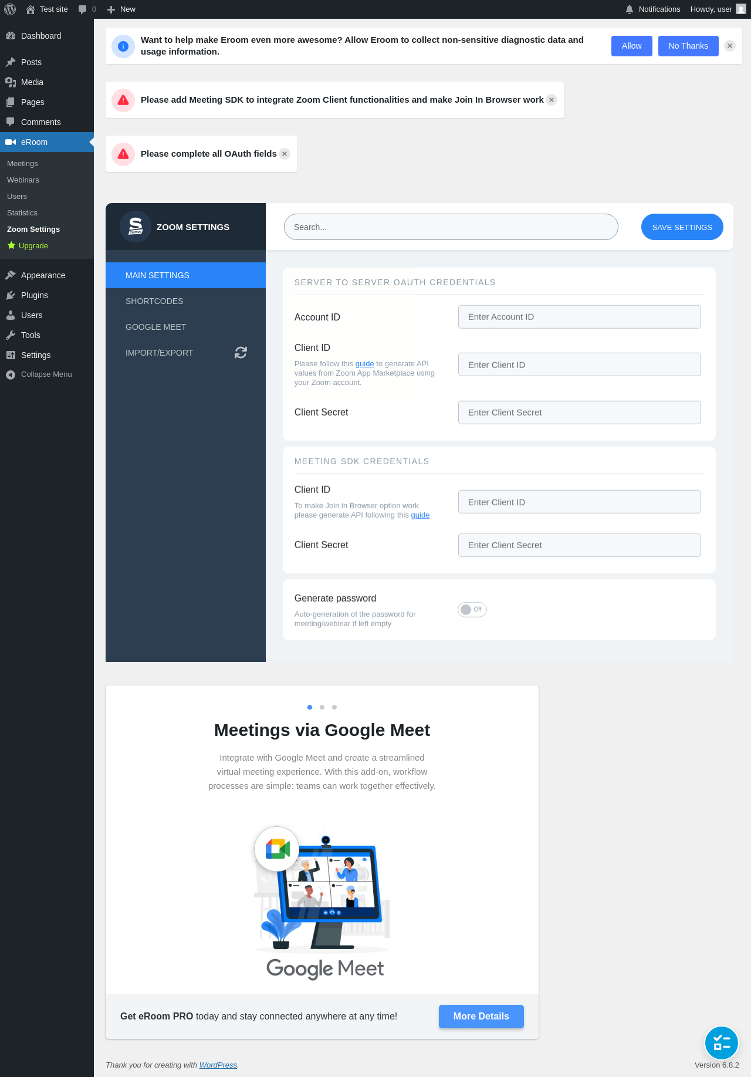Open Plugins in sidebar
Image resolution: width=751 pixels, height=1077 pixels.
click(x=47, y=295)
